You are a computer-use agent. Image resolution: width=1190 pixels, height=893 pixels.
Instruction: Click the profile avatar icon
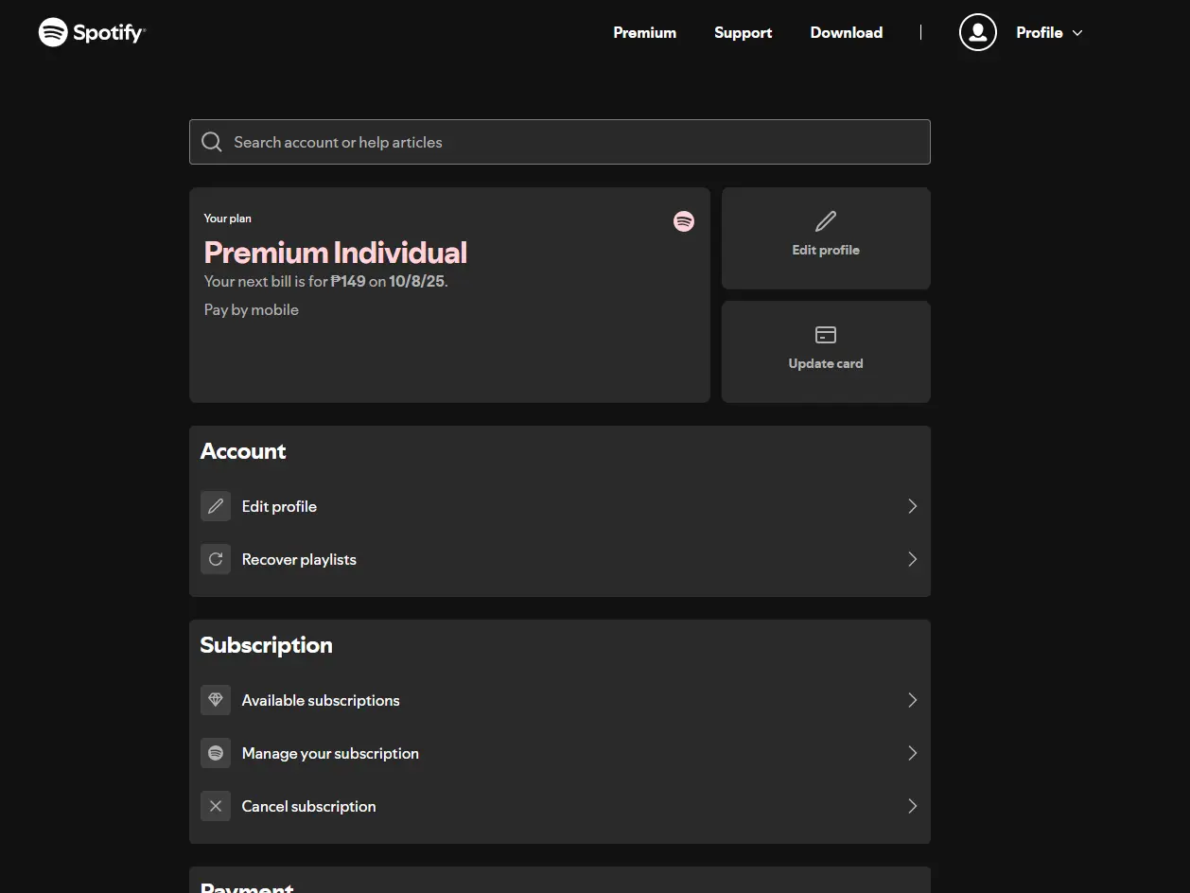[977, 32]
